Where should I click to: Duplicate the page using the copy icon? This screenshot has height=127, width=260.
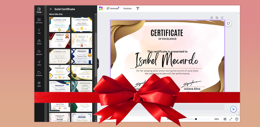coord(217,18)
